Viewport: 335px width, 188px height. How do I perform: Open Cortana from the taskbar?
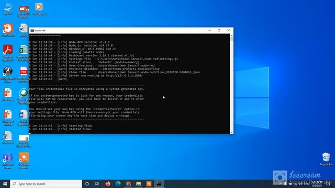click(87, 184)
